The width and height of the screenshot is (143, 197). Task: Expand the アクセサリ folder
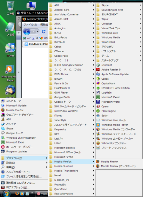(119, 47)
